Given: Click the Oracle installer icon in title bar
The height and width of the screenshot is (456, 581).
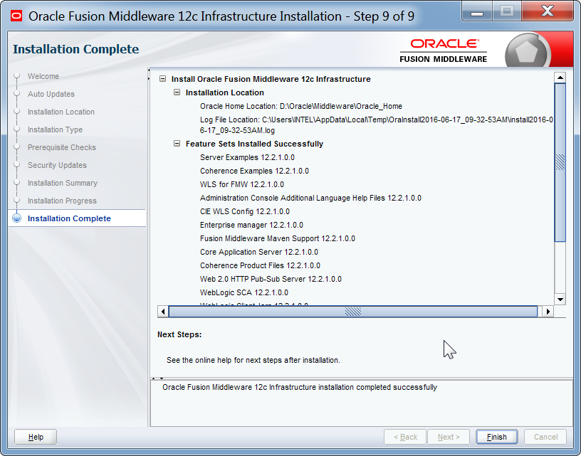Looking at the screenshot, I should pyautogui.click(x=16, y=16).
